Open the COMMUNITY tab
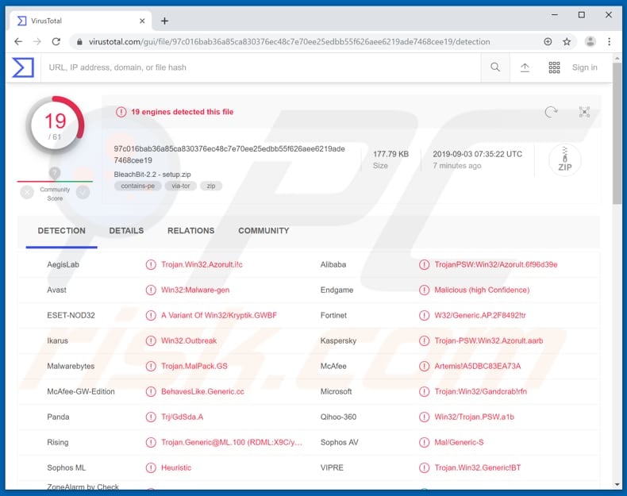The height and width of the screenshot is (496, 627). point(263,231)
